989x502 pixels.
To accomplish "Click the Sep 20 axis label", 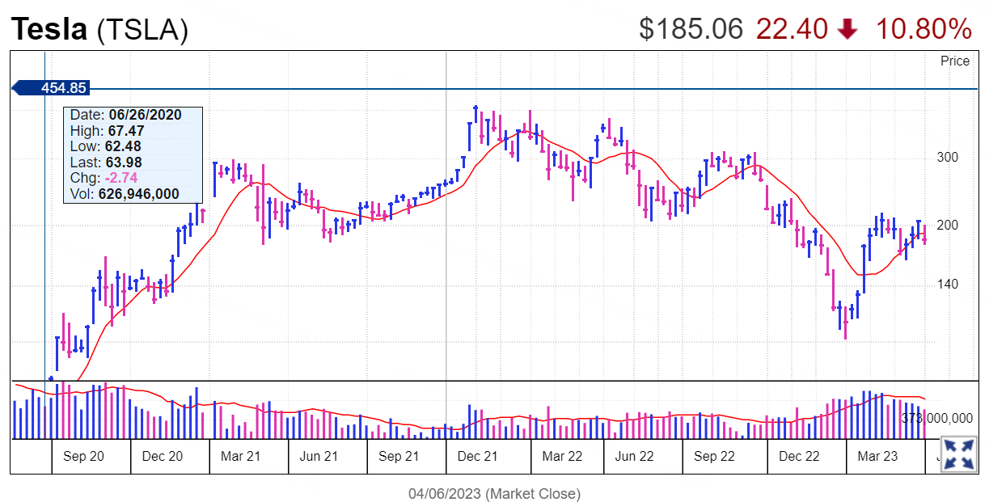I will tap(83, 456).
